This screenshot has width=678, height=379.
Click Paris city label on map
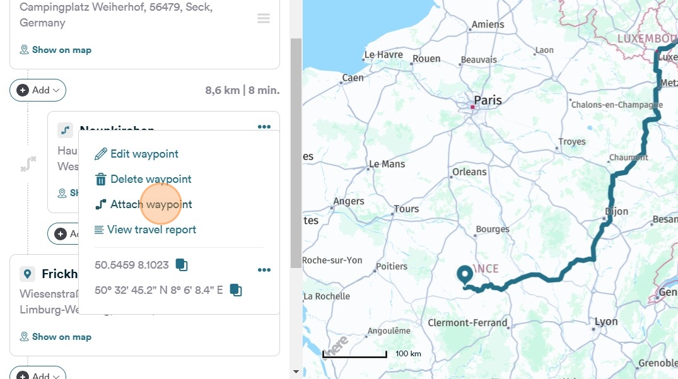pos(488,100)
